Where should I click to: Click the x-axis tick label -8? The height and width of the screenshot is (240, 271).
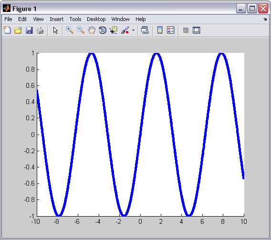tap(56, 221)
